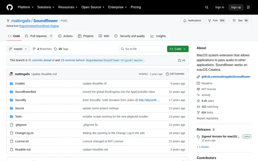This screenshot has width=258, height=161.
Task: Click the 31 commits ahead of link
Action: coord(41,60)
